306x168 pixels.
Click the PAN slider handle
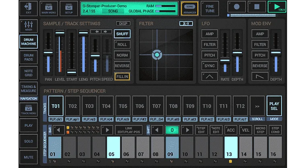(48, 52)
